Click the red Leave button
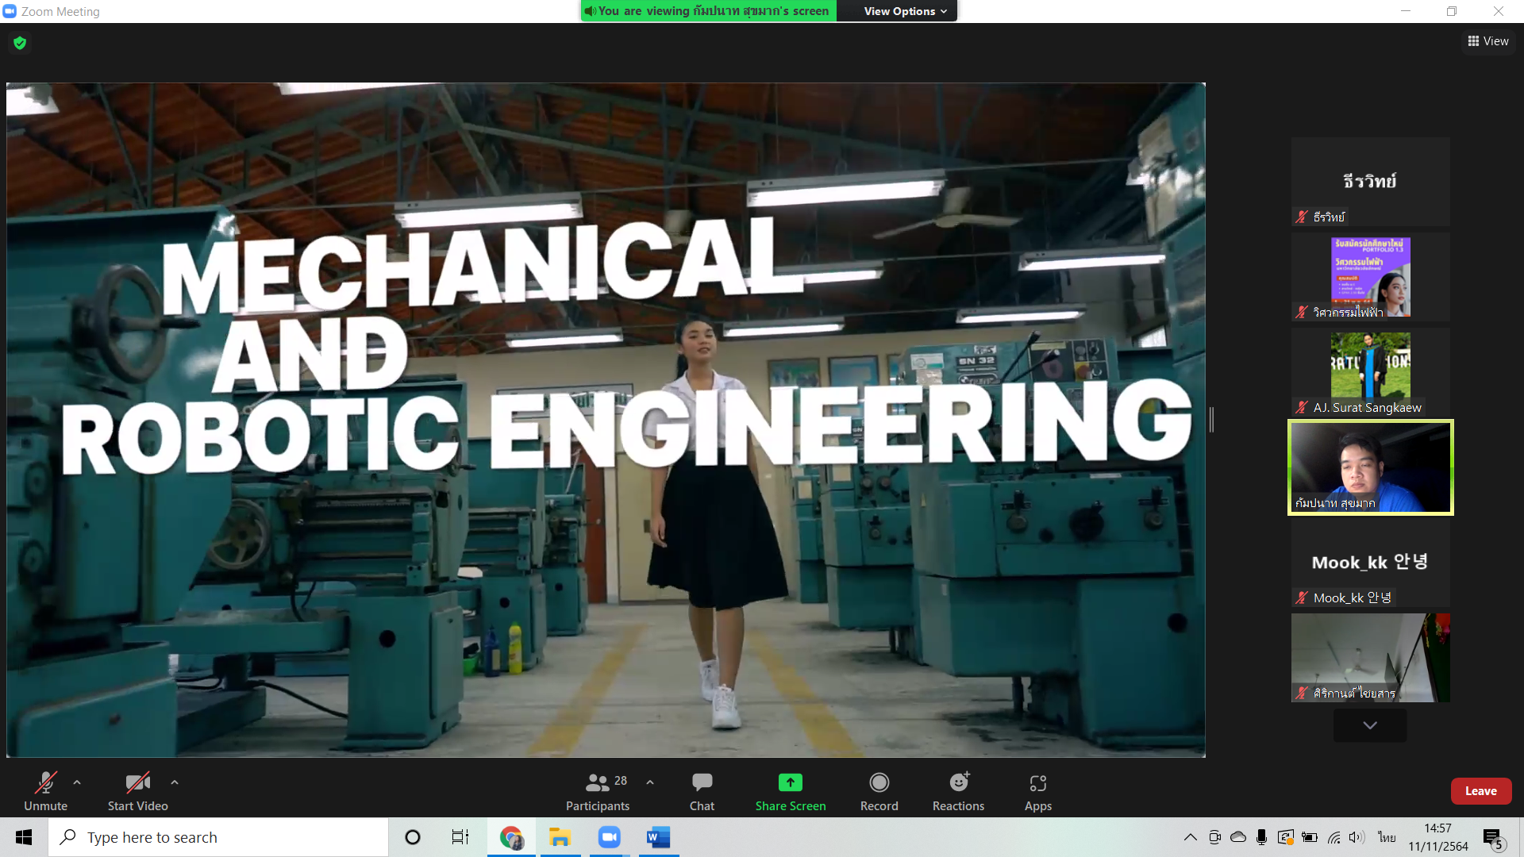Image resolution: width=1524 pixels, height=857 pixels. 1480,791
